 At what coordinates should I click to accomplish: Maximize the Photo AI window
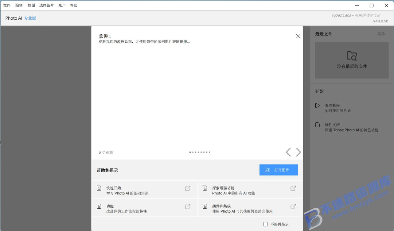[372, 5]
